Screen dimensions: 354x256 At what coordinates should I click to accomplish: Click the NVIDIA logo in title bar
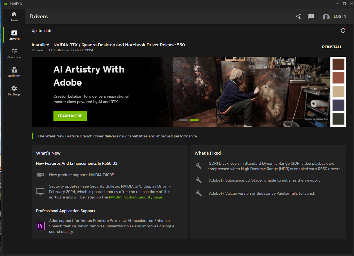coord(5,4)
